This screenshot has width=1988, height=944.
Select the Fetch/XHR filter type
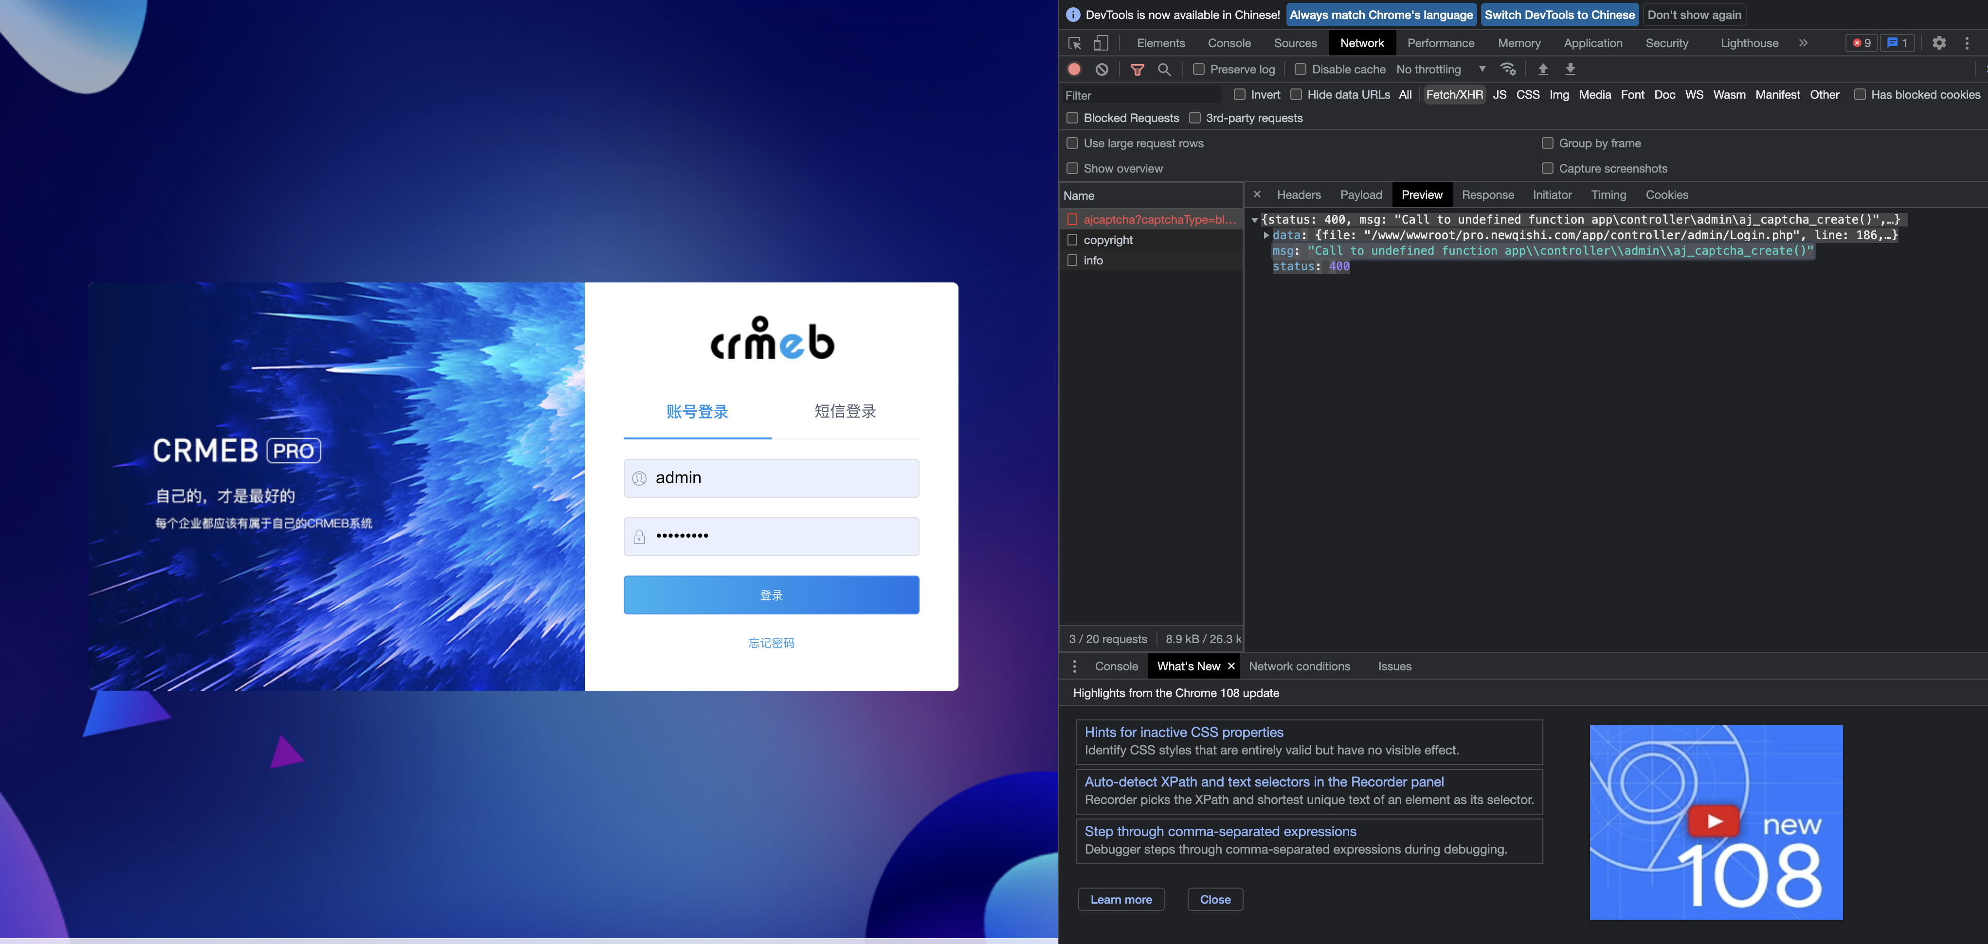point(1454,94)
